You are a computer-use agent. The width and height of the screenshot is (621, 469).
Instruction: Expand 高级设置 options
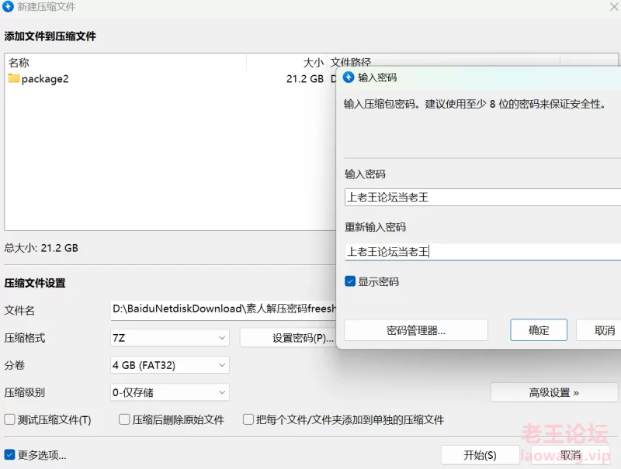[x=554, y=392]
